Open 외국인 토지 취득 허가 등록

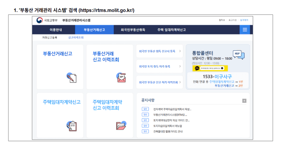[x=160, y=66]
